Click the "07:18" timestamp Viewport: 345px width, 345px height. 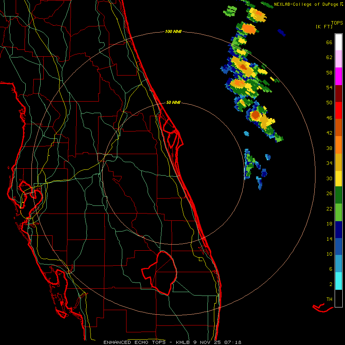coord(233,342)
